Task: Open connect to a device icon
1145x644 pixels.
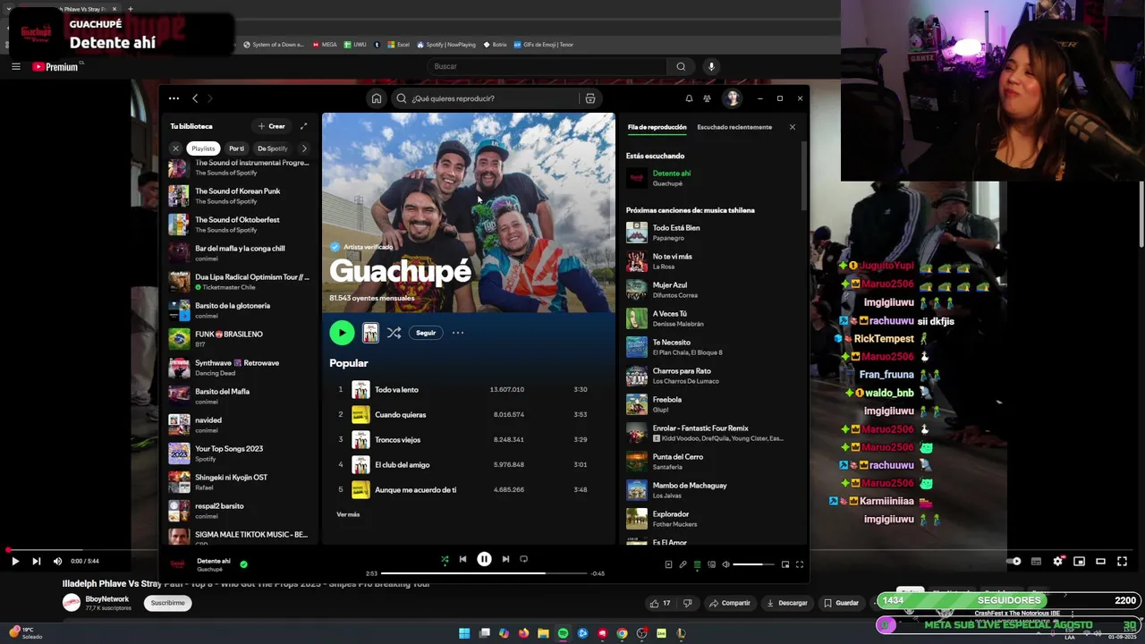Action: (712, 564)
